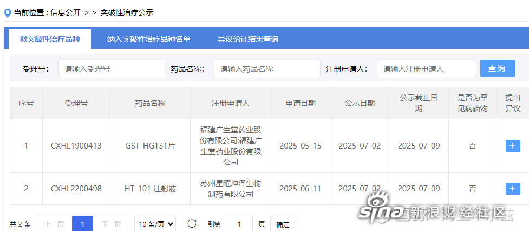Click the refresh icon in pagination

pos(192,223)
